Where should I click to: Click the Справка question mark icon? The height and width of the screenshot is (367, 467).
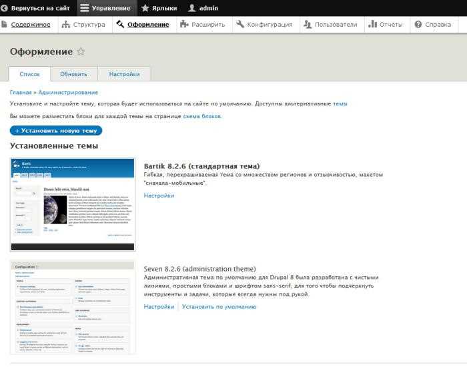click(418, 25)
